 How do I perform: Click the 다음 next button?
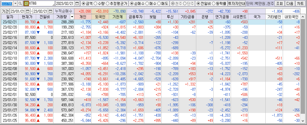click(x=290, y=3)
